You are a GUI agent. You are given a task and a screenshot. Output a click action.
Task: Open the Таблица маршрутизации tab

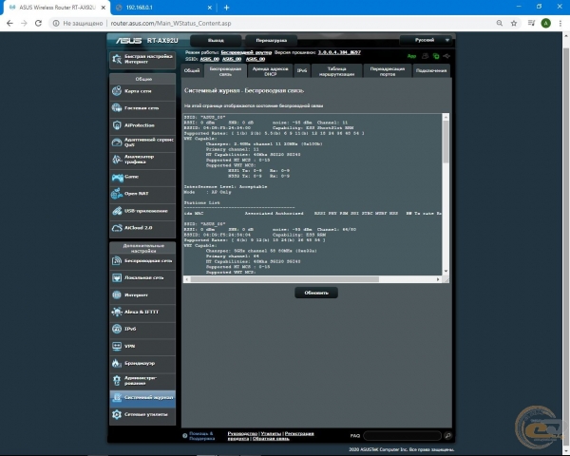tap(336, 71)
